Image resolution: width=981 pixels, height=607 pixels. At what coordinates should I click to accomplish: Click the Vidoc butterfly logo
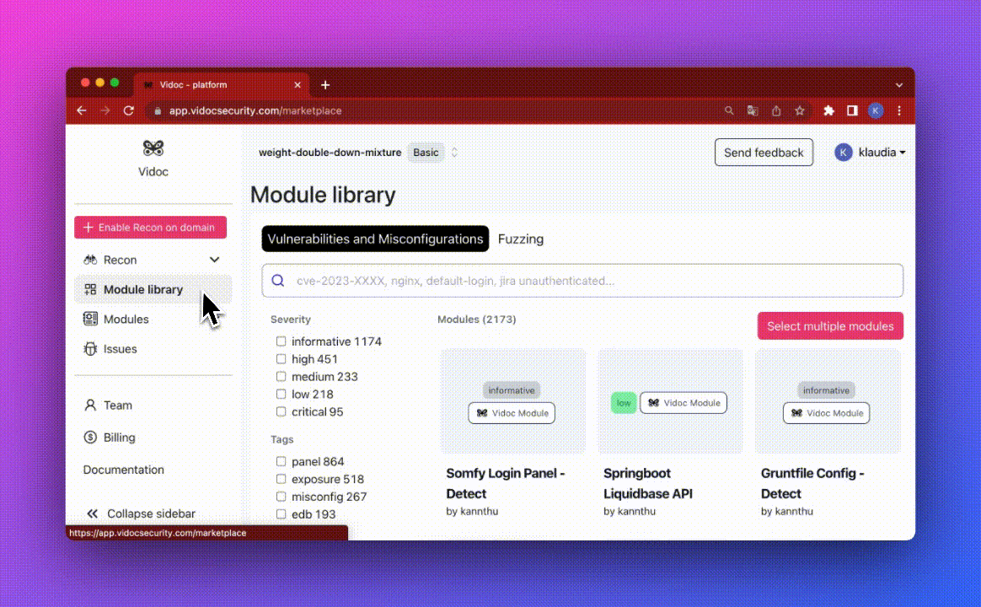pyautogui.click(x=153, y=148)
